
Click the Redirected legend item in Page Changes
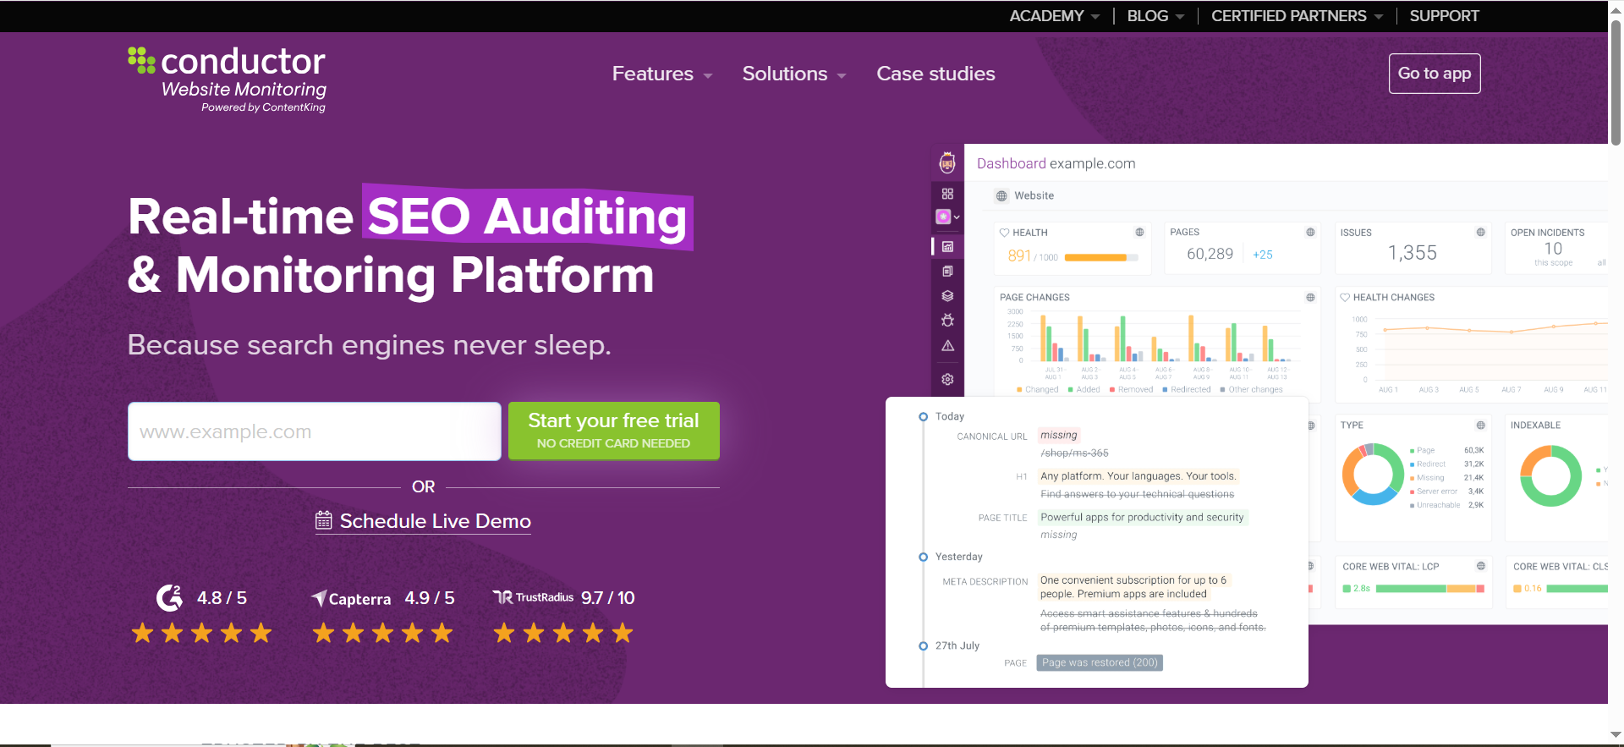1186,389
